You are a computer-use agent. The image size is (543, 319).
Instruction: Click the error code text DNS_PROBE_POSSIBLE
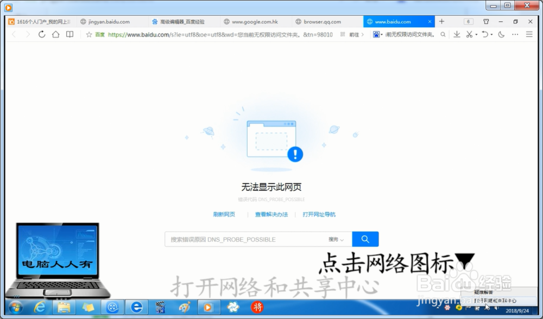click(x=271, y=199)
